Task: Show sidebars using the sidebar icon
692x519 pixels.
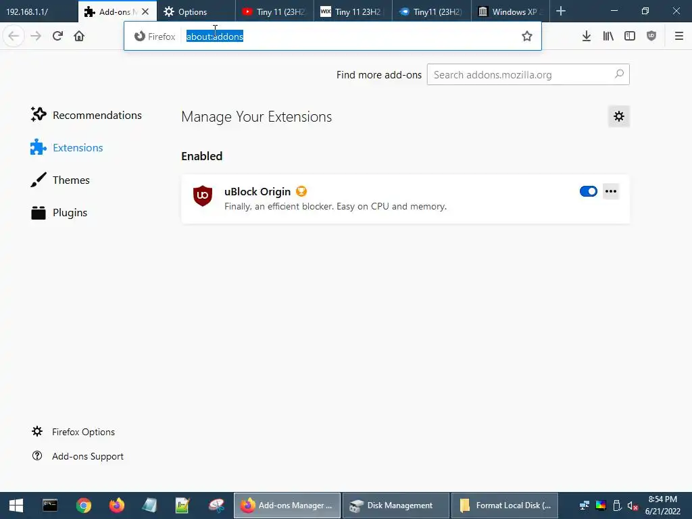Action: 630,36
